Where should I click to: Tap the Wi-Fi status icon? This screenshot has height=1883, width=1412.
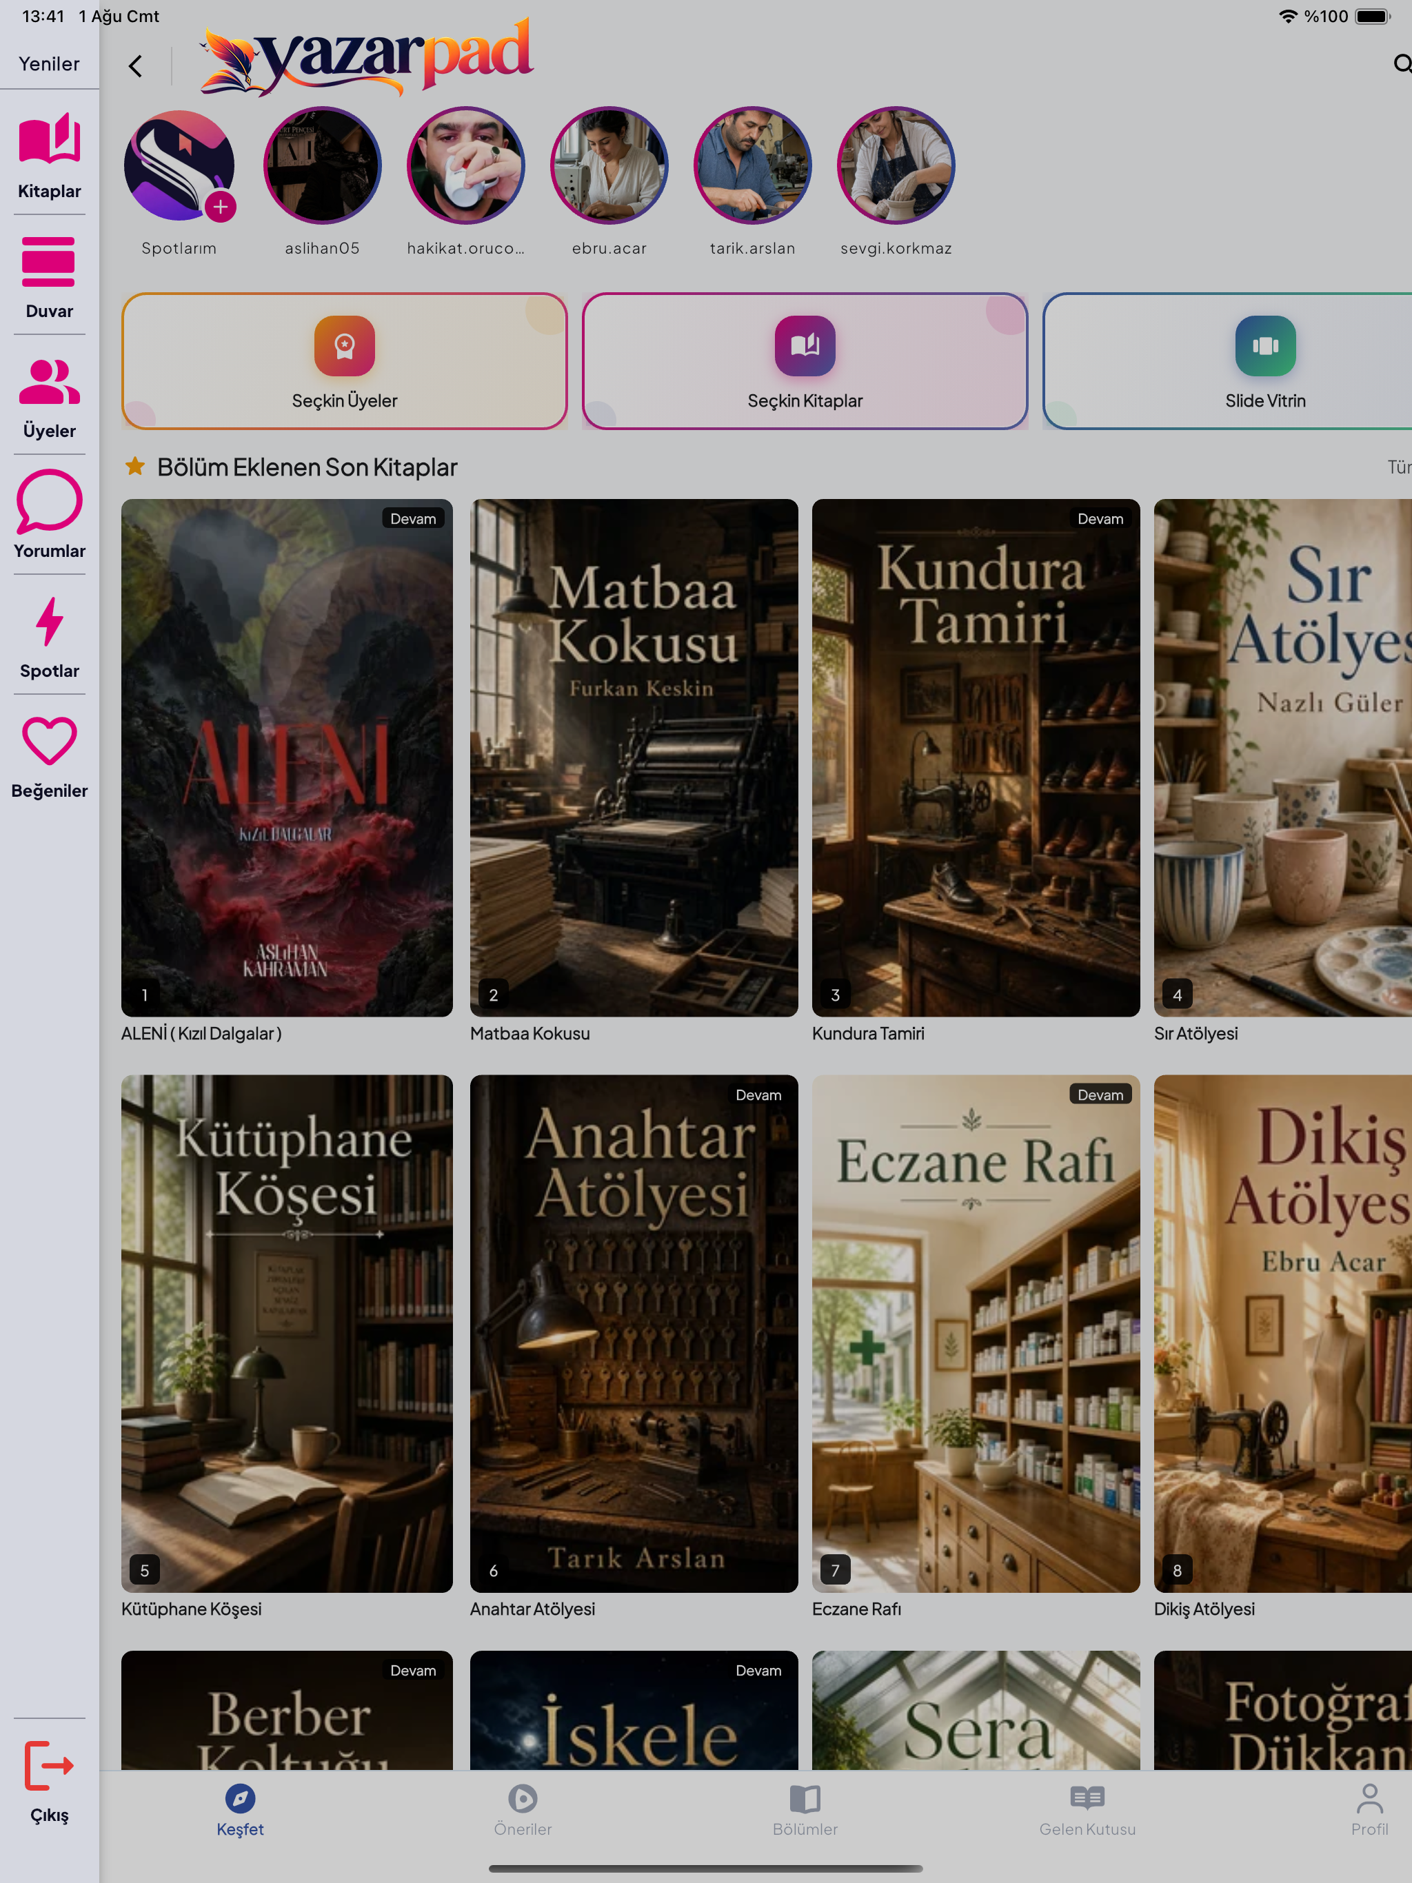click(x=1288, y=16)
